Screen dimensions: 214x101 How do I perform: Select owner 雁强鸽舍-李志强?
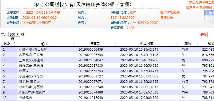pos(31,66)
